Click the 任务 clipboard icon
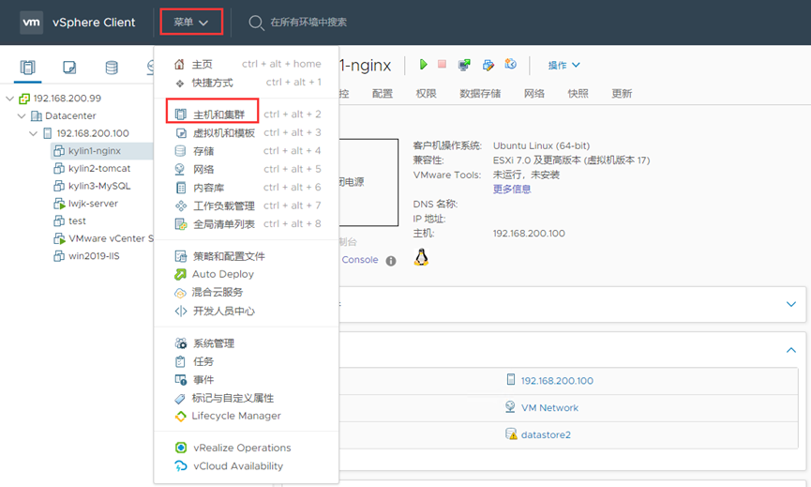Viewport: 811px width, 487px height. tap(180, 362)
